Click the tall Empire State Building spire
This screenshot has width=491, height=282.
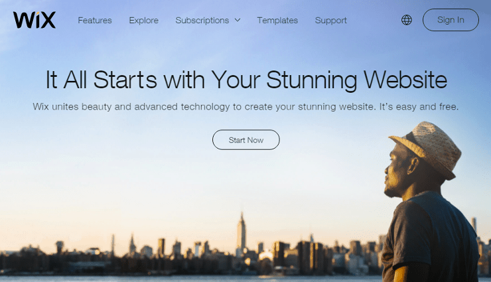(241, 230)
